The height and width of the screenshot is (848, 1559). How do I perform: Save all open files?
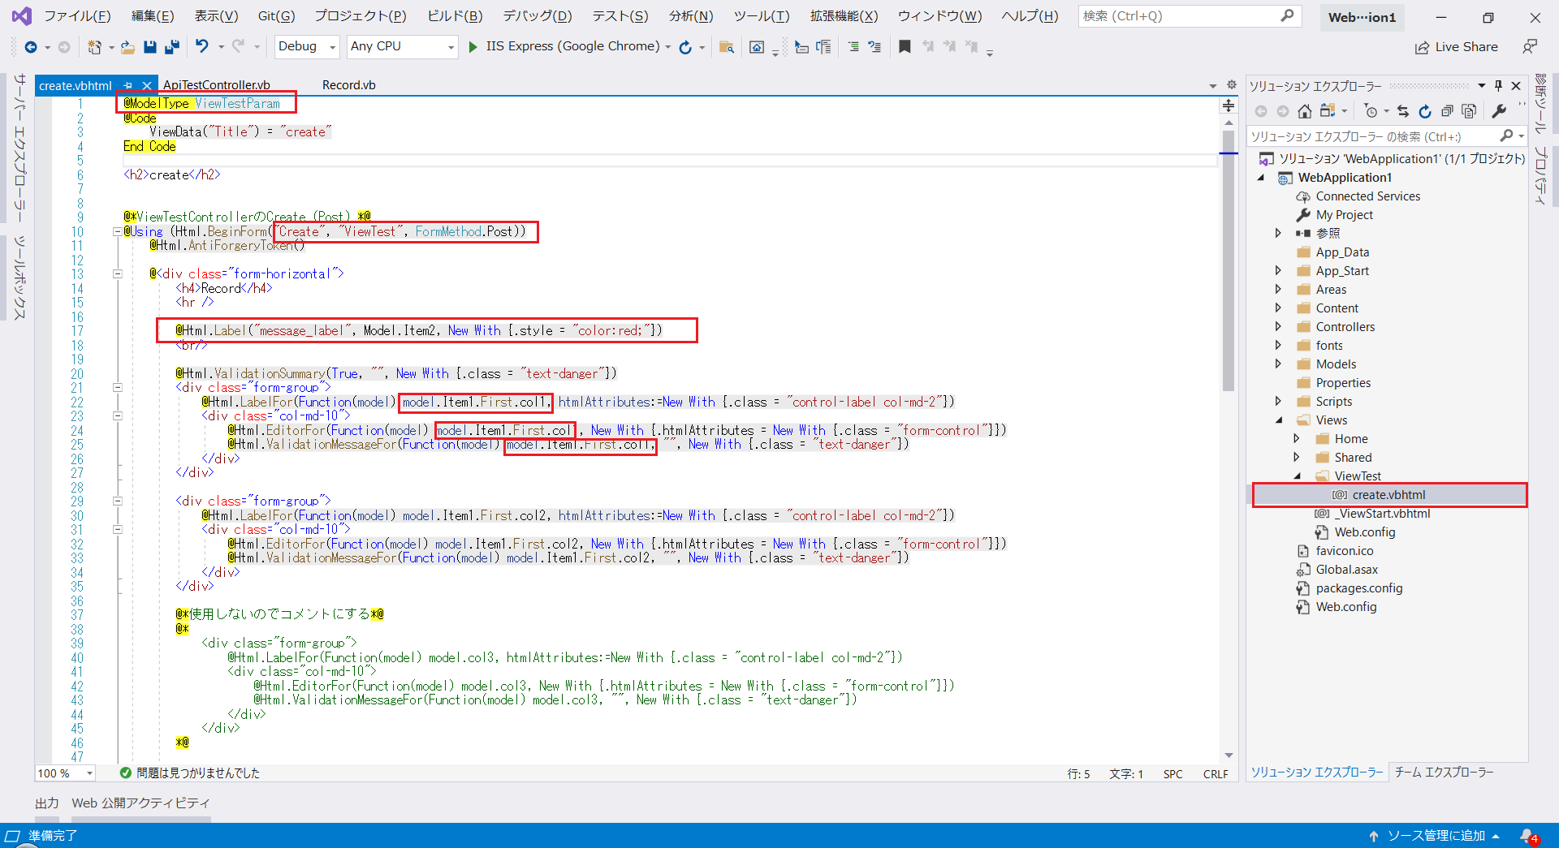[171, 46]
